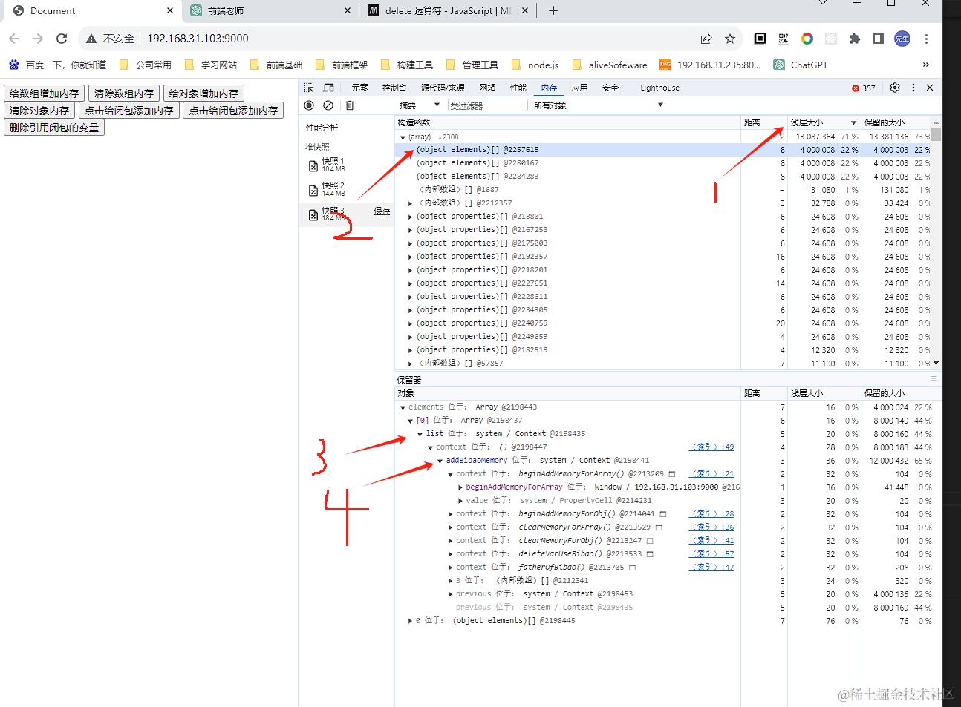This screenshot has height=707, width=961.
Task: Click the 给数组增加内存 button
Action: point(44,93)
